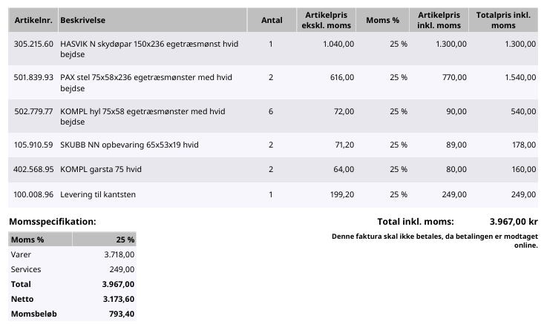Select the Moms % table header
This screenshot has height=330, width=544.
pos(382,20)
